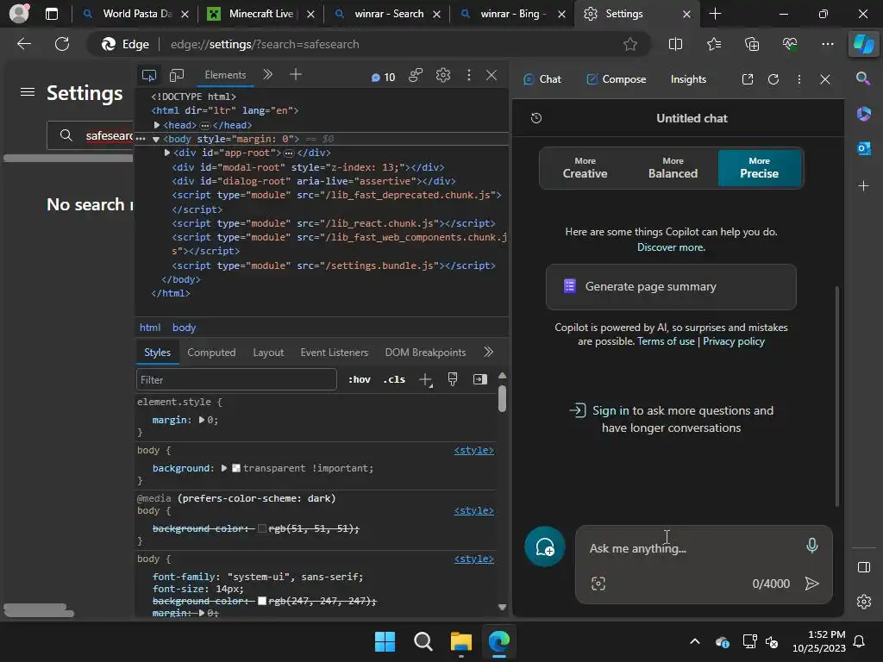Toggle the :hov element state panel
Screen dimensions: 883x662
click(360, 379)
